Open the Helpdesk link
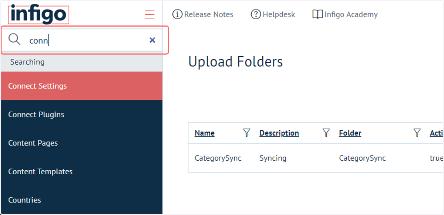 [x=279, y=14]
